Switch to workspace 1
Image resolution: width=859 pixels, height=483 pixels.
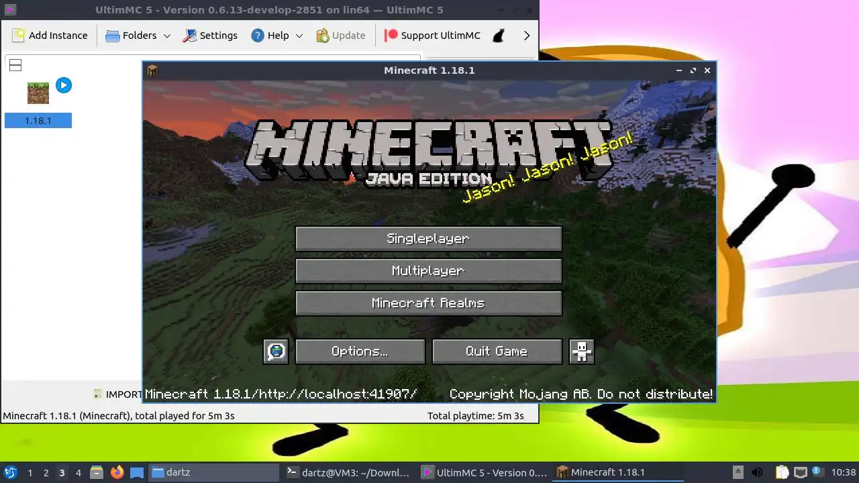(x=30, y=473)
